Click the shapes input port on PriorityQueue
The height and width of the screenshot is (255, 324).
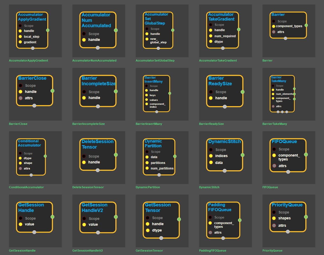click(x=274, y=218)
